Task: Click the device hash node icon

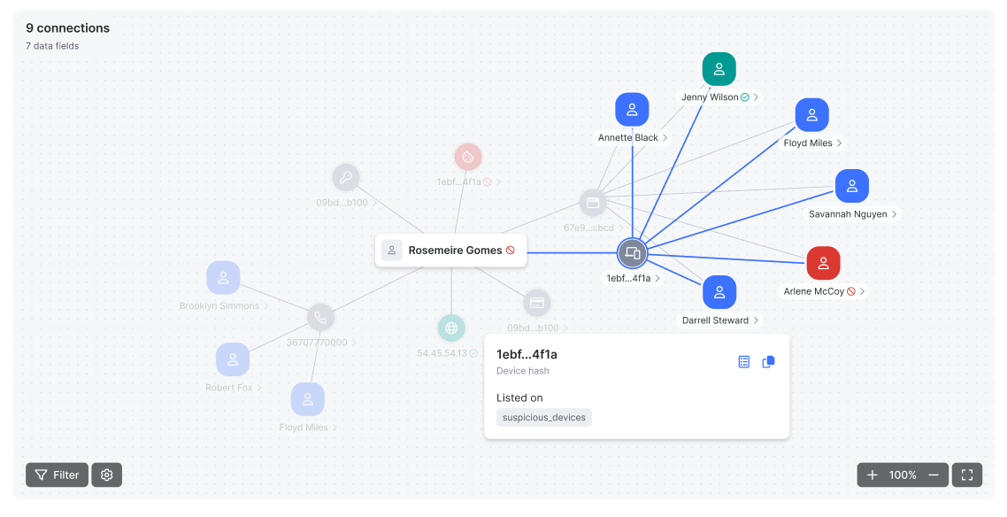Action: [x=632, y=254]
